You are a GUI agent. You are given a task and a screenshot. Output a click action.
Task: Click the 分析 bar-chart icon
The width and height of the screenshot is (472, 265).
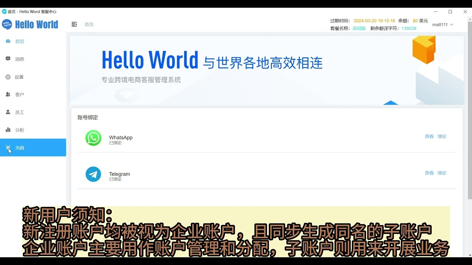[8, 130]
